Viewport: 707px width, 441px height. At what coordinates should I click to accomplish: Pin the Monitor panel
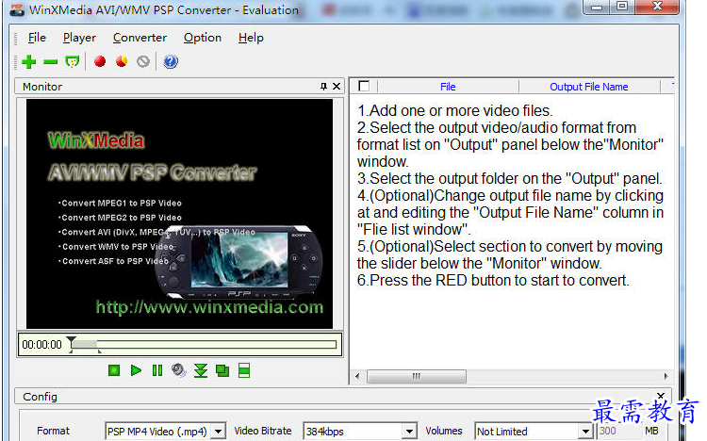pyautogui.click(x=323, y=86)
